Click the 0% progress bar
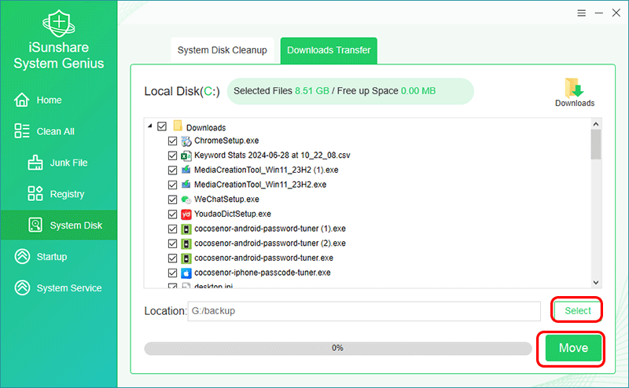This screenshot has height=388, width=629. coord(337,347)
